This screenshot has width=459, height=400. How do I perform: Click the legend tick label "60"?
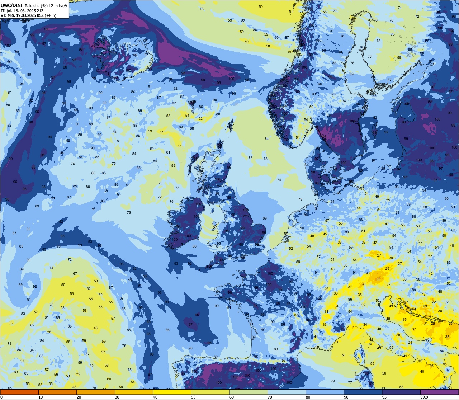tap(231, 397)
